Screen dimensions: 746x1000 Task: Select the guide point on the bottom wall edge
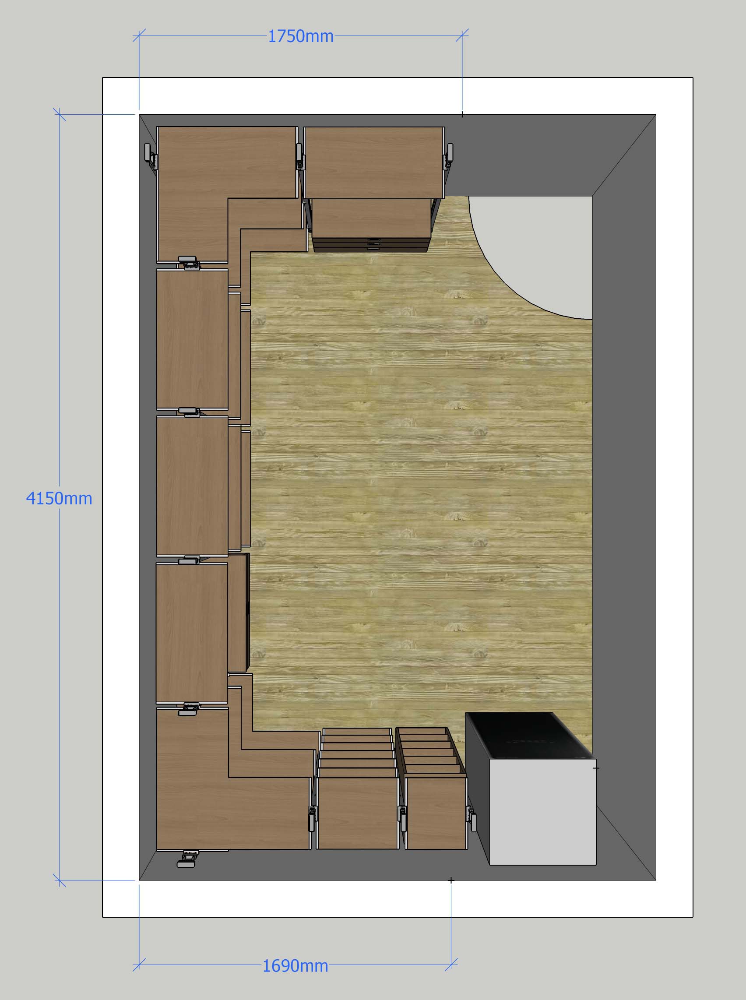pyautogui.click(x=450, y=880)
